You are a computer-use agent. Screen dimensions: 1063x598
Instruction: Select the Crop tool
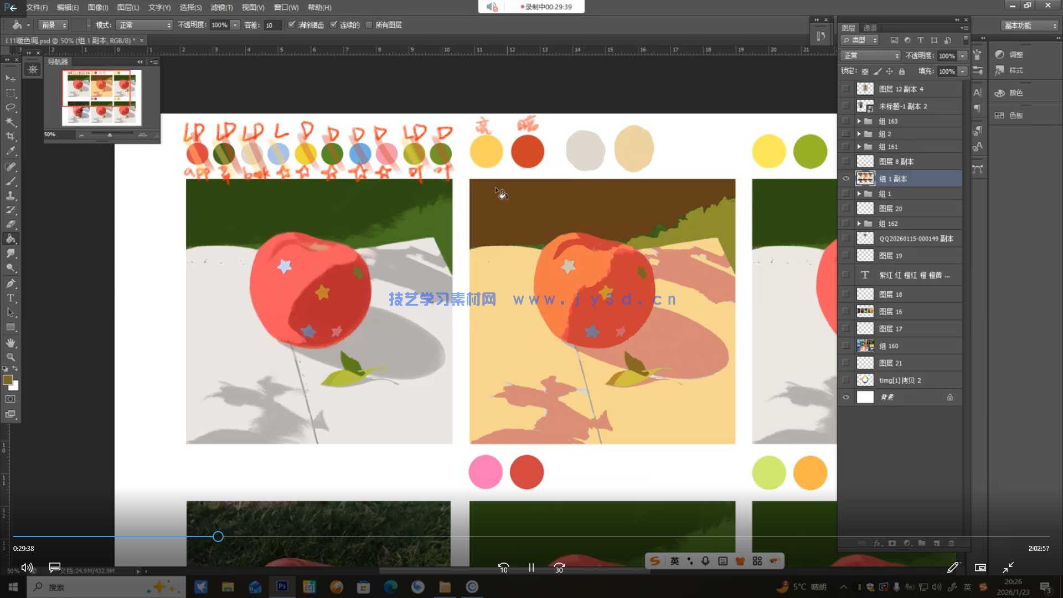[11, 136]
